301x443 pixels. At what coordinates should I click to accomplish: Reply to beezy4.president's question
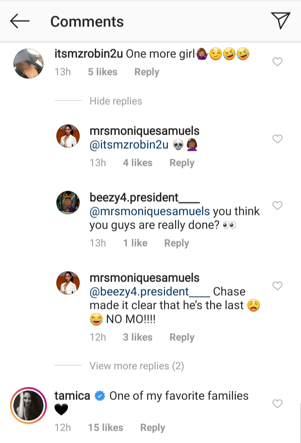tap(176, 243)
